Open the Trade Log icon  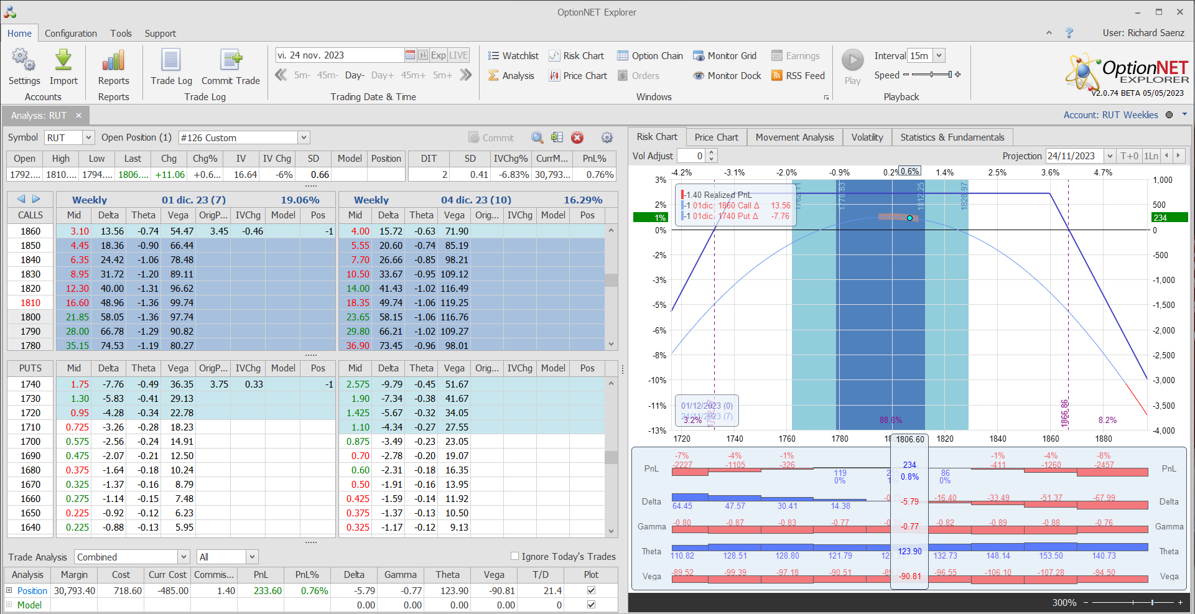coord(171,61)
